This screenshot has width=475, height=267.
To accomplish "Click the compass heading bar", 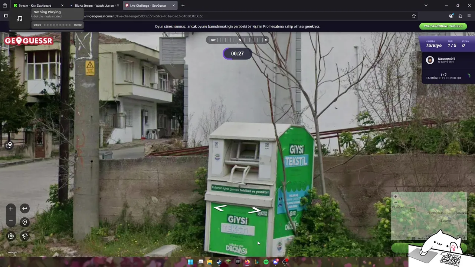I will [237, 40].
